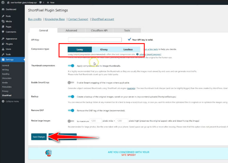Click the Tools wrench icon
Viewport: 228px width, 163px height.
coord(3,54)
